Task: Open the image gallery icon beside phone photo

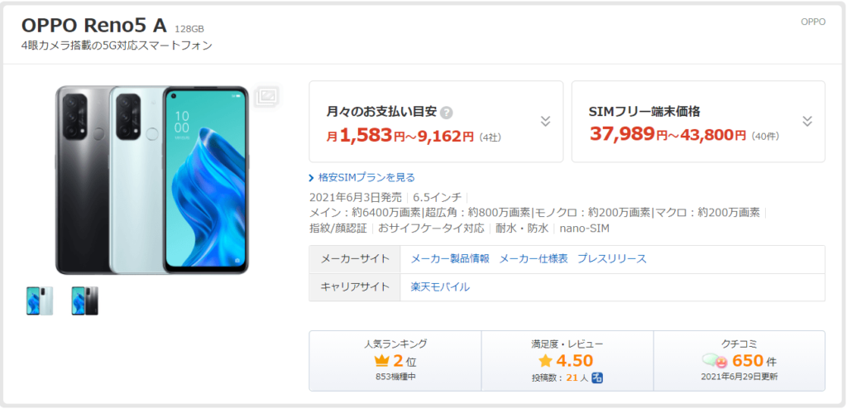Action: click(267, 97)
